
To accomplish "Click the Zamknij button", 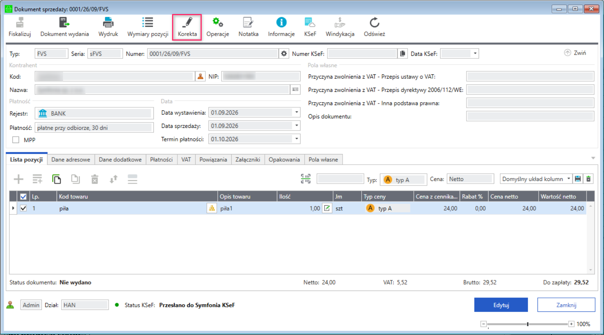I will (566, 305).
